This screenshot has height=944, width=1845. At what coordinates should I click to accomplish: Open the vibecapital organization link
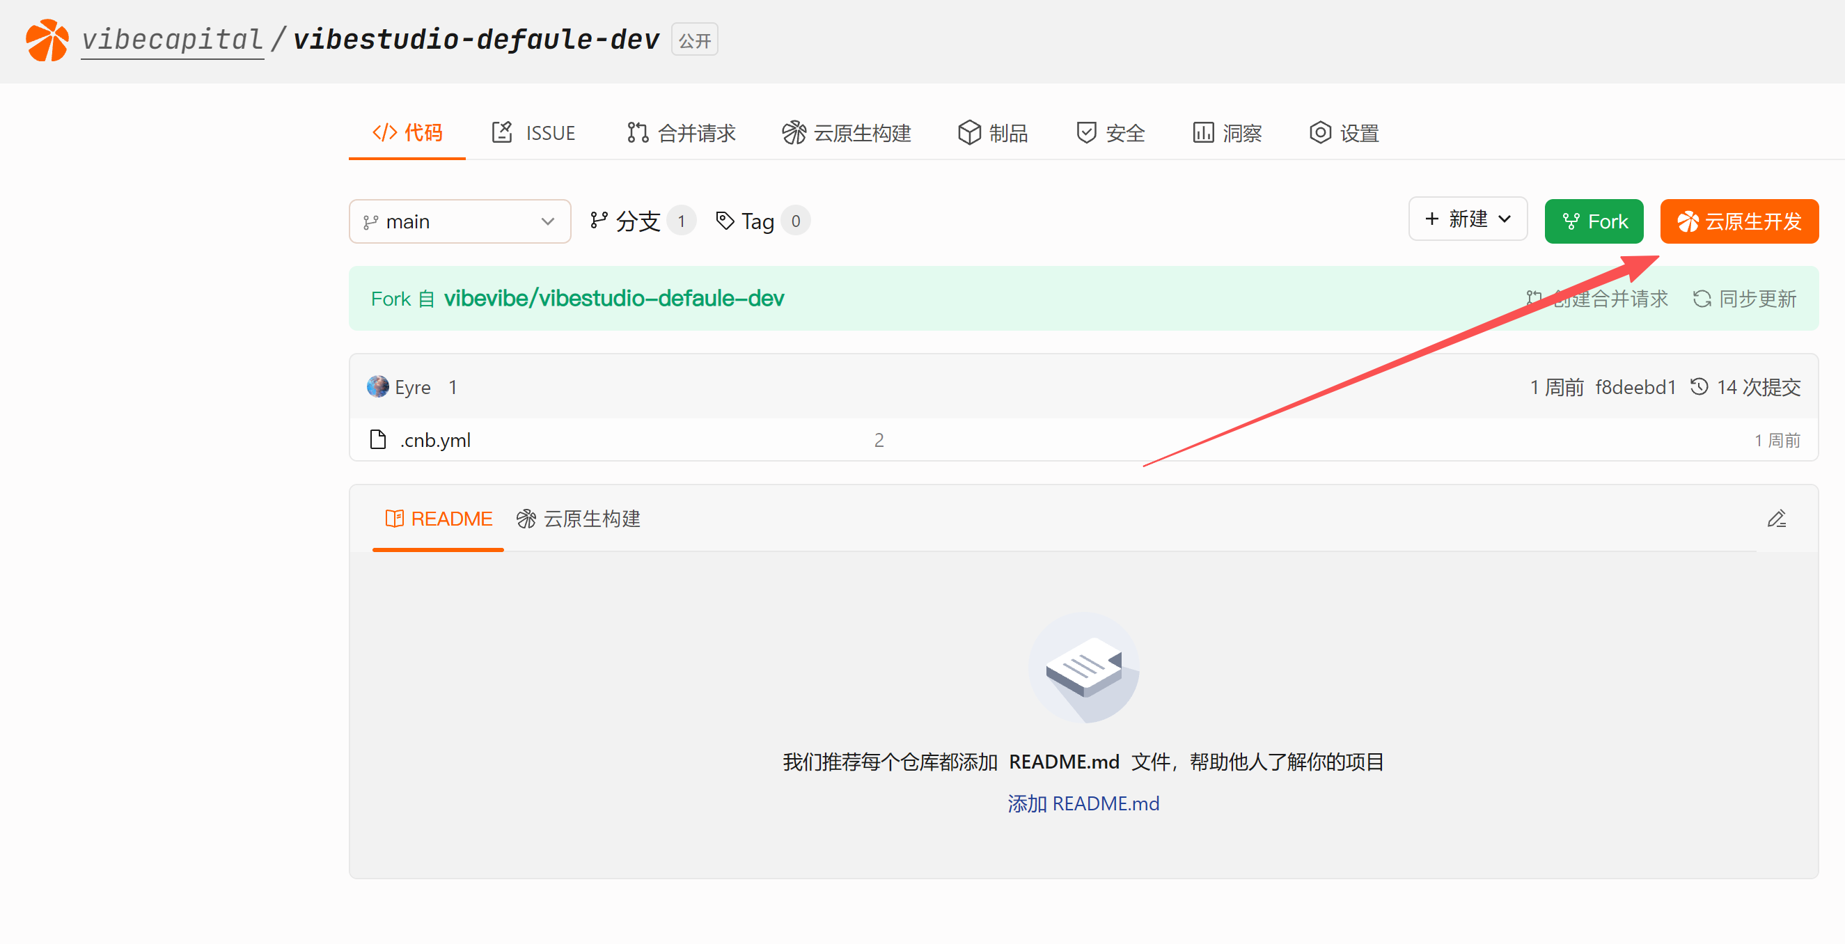(x=172, y=40)
